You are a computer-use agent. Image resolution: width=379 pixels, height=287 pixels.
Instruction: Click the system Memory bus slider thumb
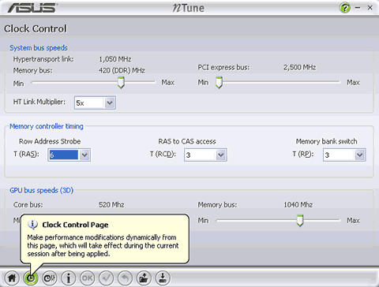121,83
